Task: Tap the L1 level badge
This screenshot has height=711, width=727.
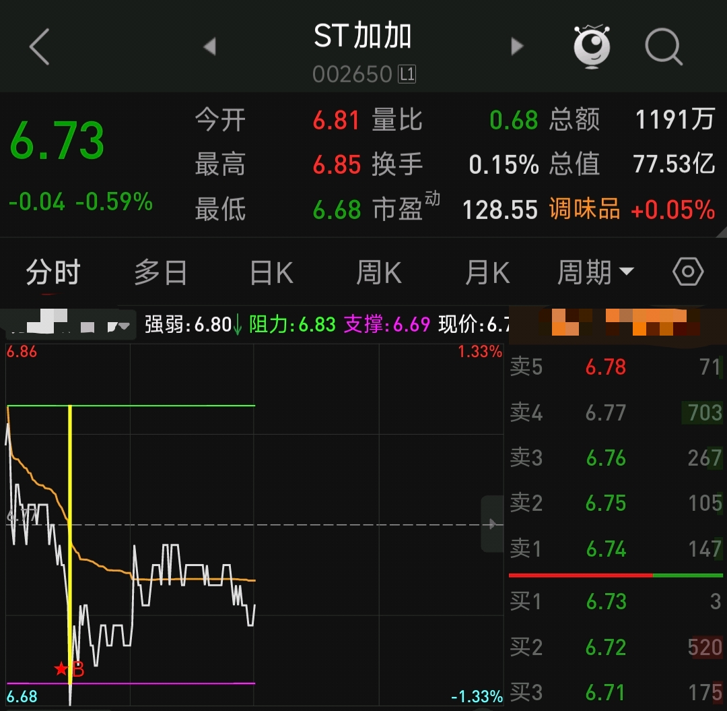Action: tap(407, 74)
